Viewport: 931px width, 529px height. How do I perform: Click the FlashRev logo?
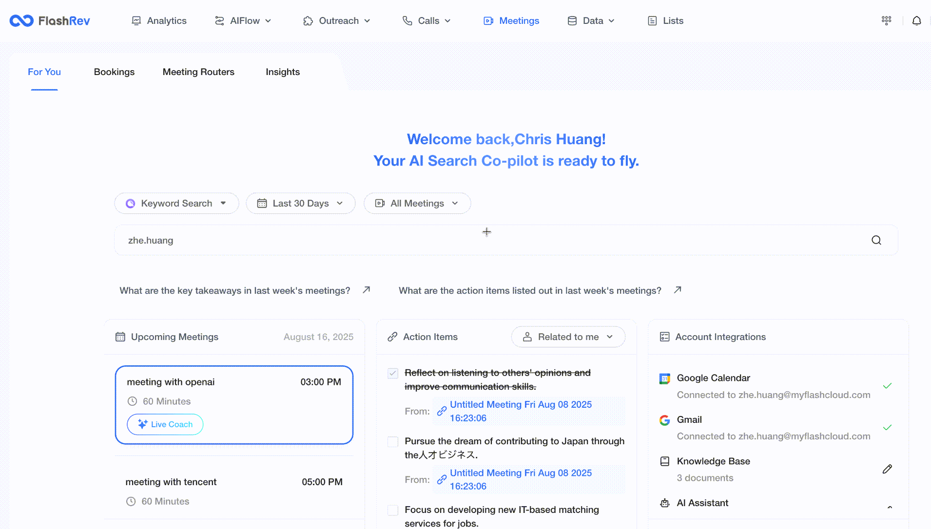tap(50, 20)
